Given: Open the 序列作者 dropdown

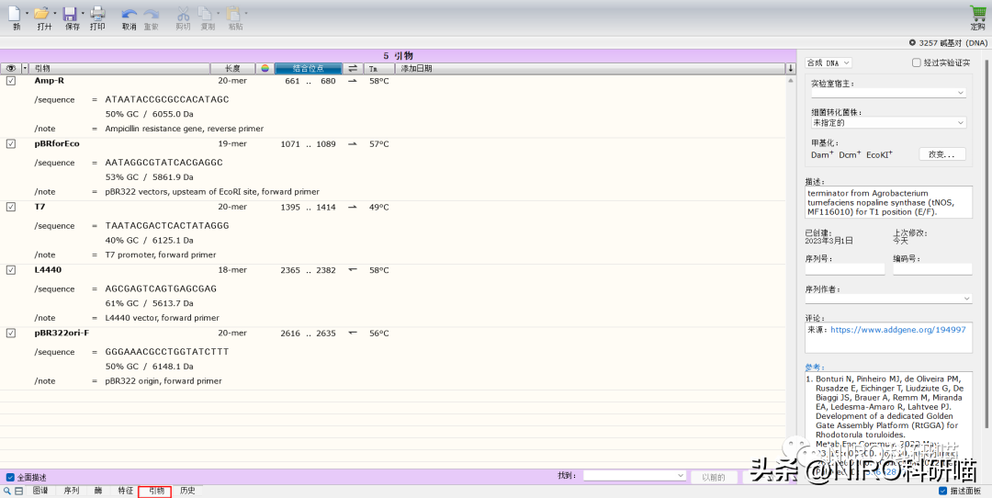Looking at the screenshot, I should point(887,298).
